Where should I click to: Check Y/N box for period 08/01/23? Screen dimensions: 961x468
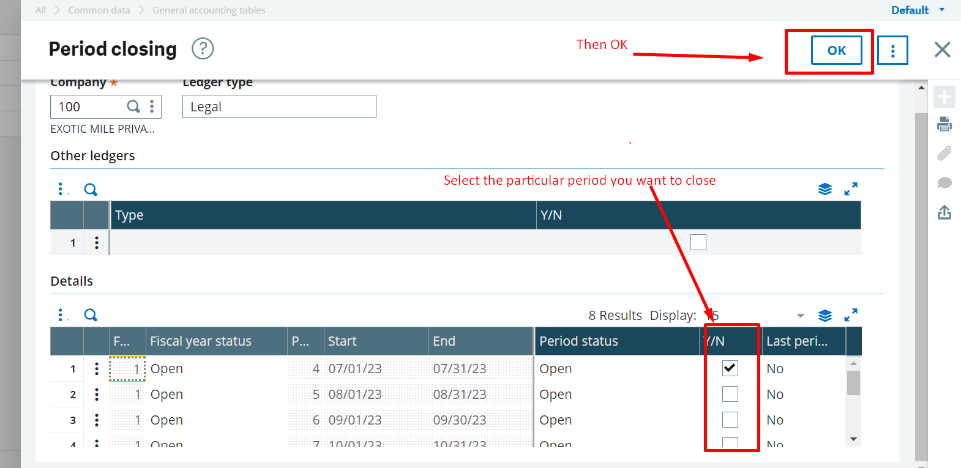[x=730, y=394]
